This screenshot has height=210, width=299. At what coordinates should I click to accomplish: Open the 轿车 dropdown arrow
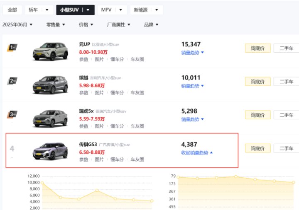point(47,10)
